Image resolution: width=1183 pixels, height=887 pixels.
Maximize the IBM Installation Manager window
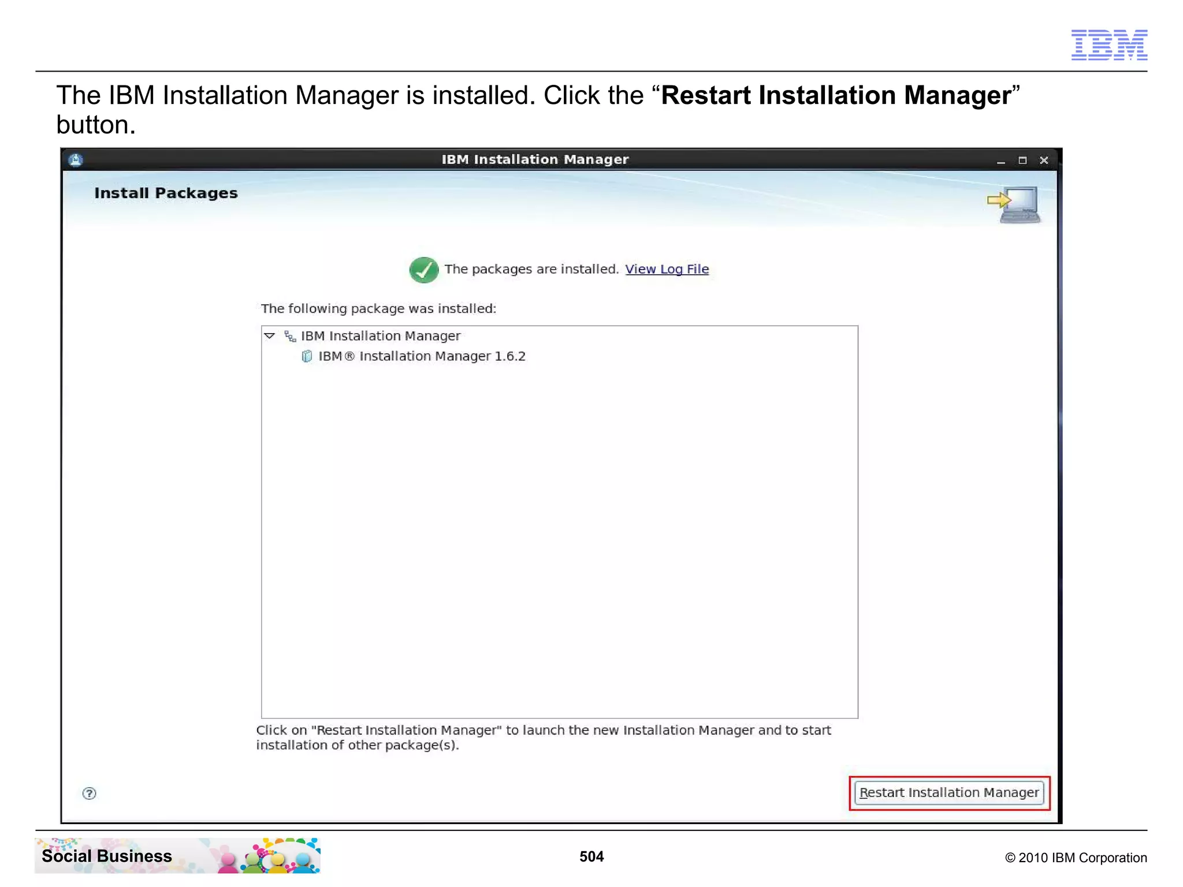(x=1022, y=160)
